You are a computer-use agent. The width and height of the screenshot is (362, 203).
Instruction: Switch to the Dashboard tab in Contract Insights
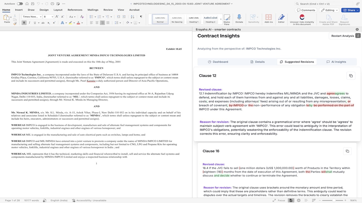coord(218,62)
